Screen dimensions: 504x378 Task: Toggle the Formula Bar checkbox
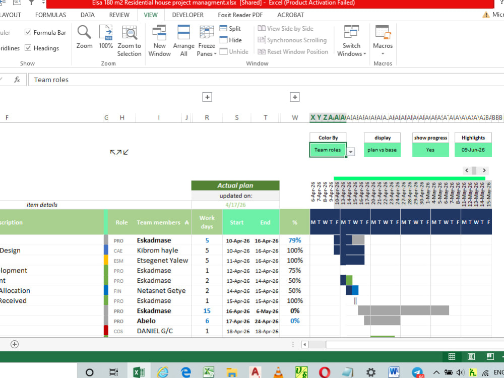pos(28,32)
